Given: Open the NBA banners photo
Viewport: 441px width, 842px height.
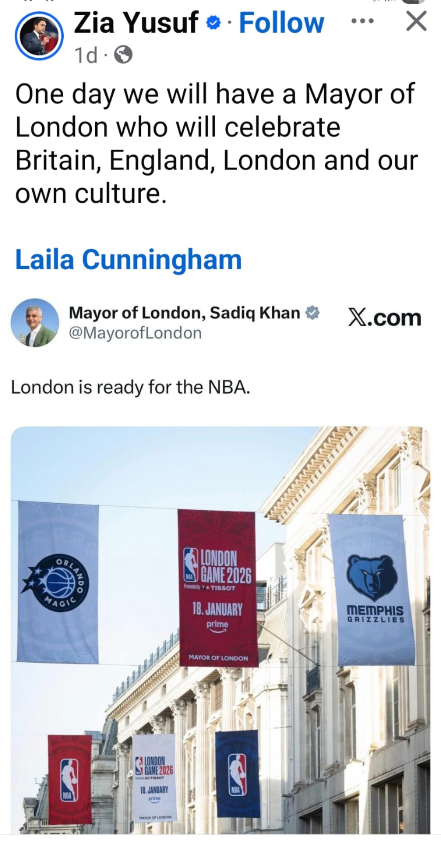Looking at the screenshot, I should point(220,630).
